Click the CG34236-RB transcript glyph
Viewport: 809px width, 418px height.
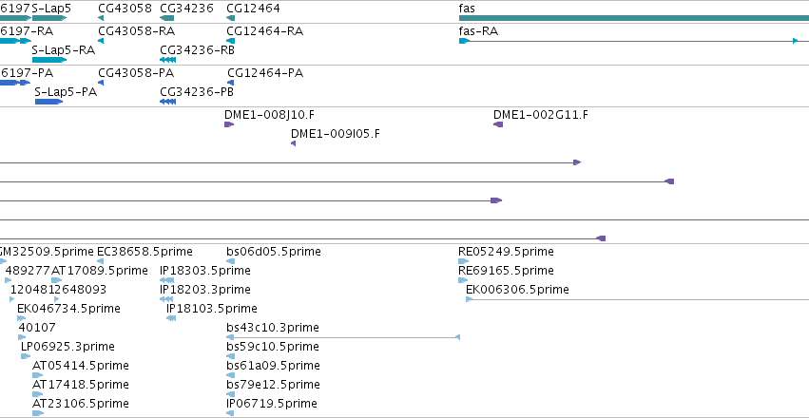tap(167, 60)
